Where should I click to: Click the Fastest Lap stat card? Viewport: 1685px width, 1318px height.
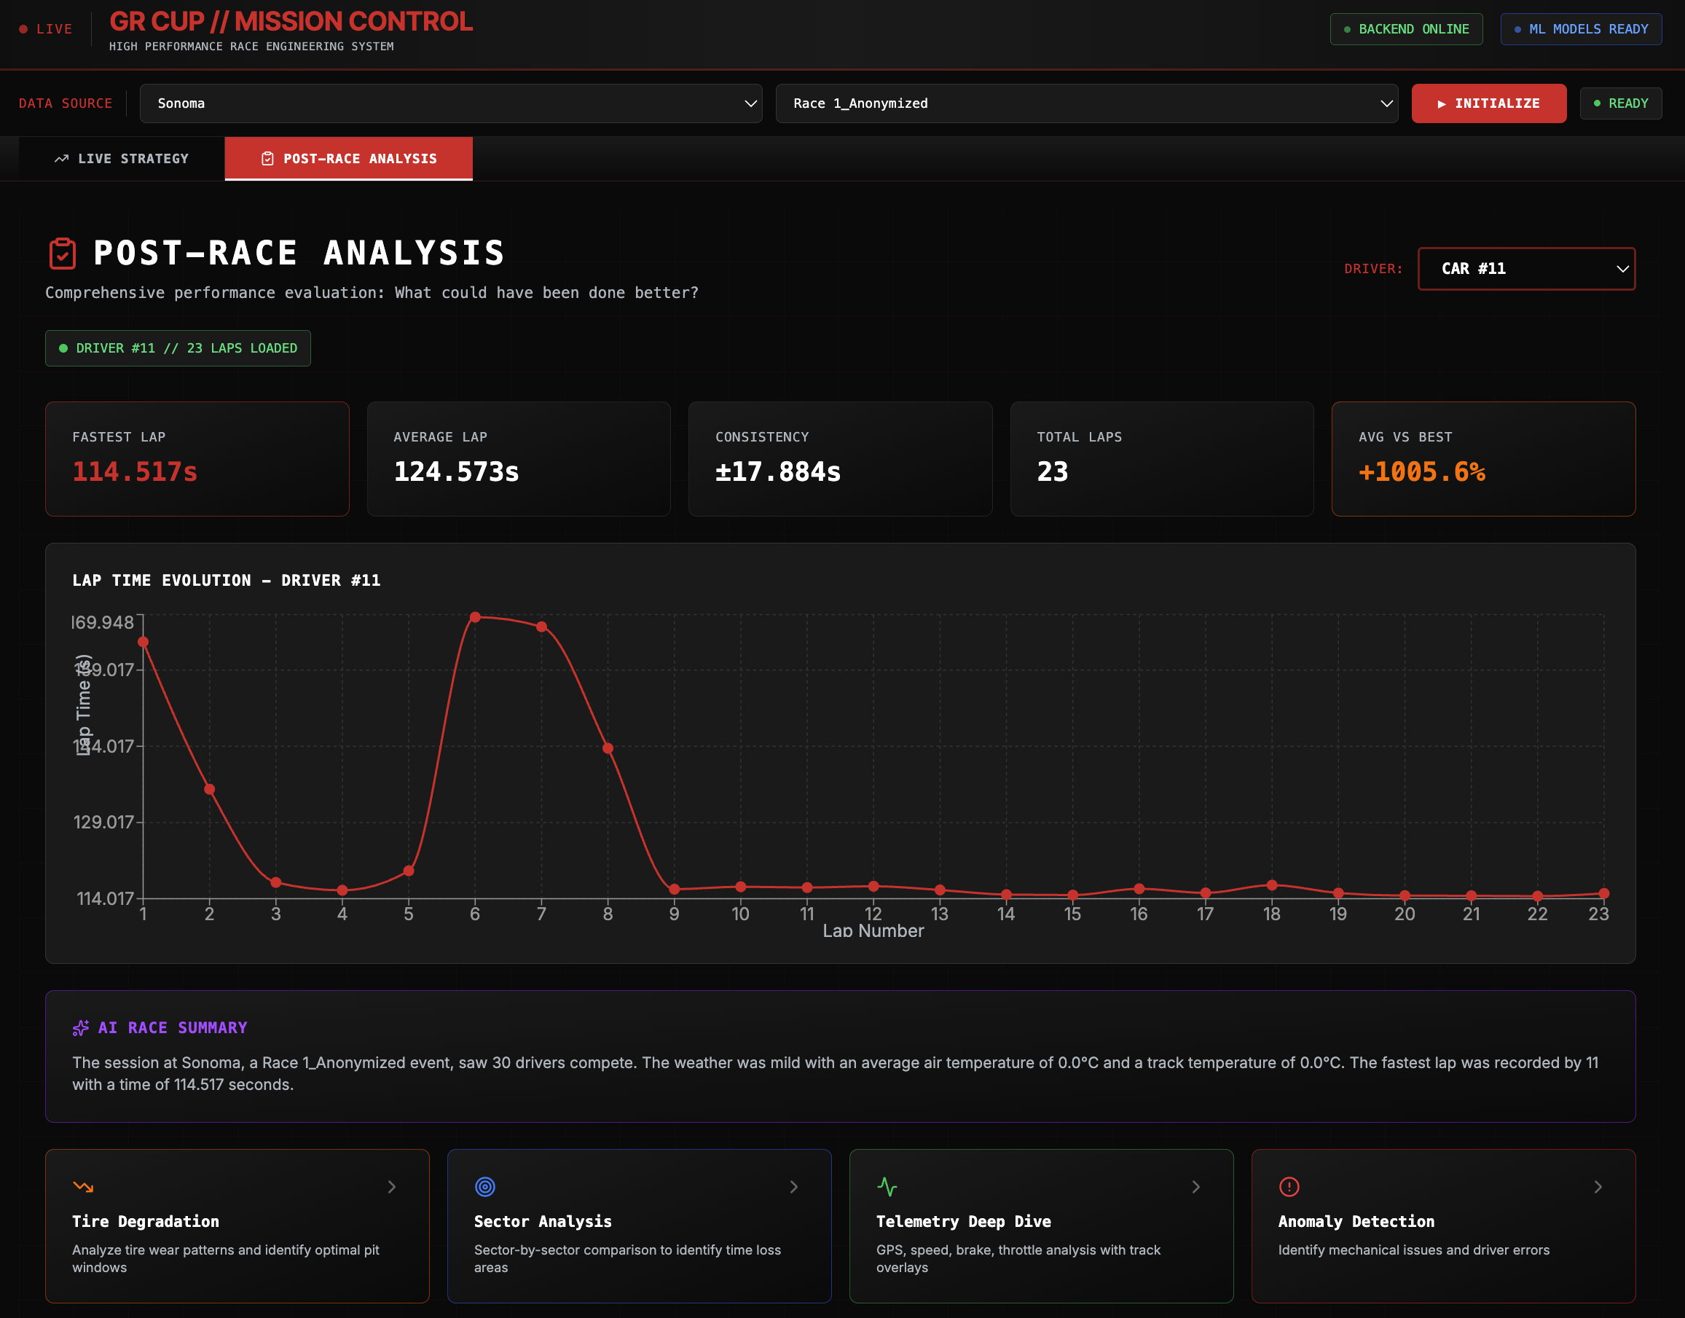(x=197, y=458)
